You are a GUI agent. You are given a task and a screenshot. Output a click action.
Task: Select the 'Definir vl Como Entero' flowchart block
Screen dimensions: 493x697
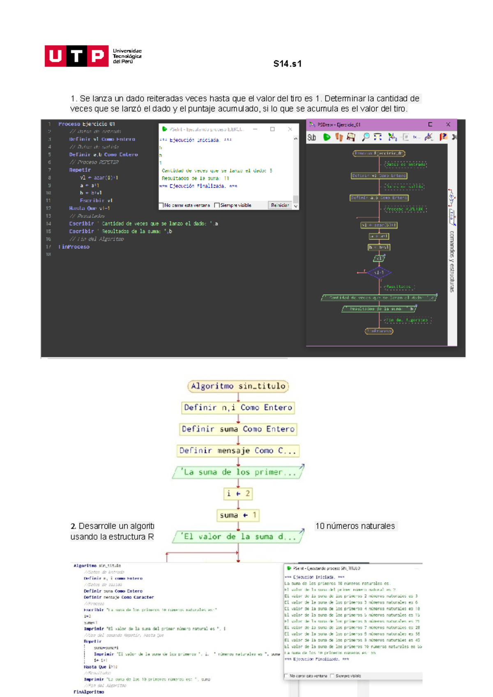[379, 176]
